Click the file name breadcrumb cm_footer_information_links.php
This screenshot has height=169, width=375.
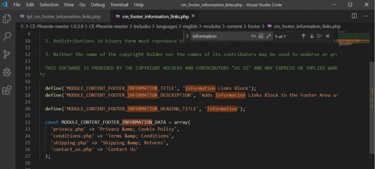(307, 26)
